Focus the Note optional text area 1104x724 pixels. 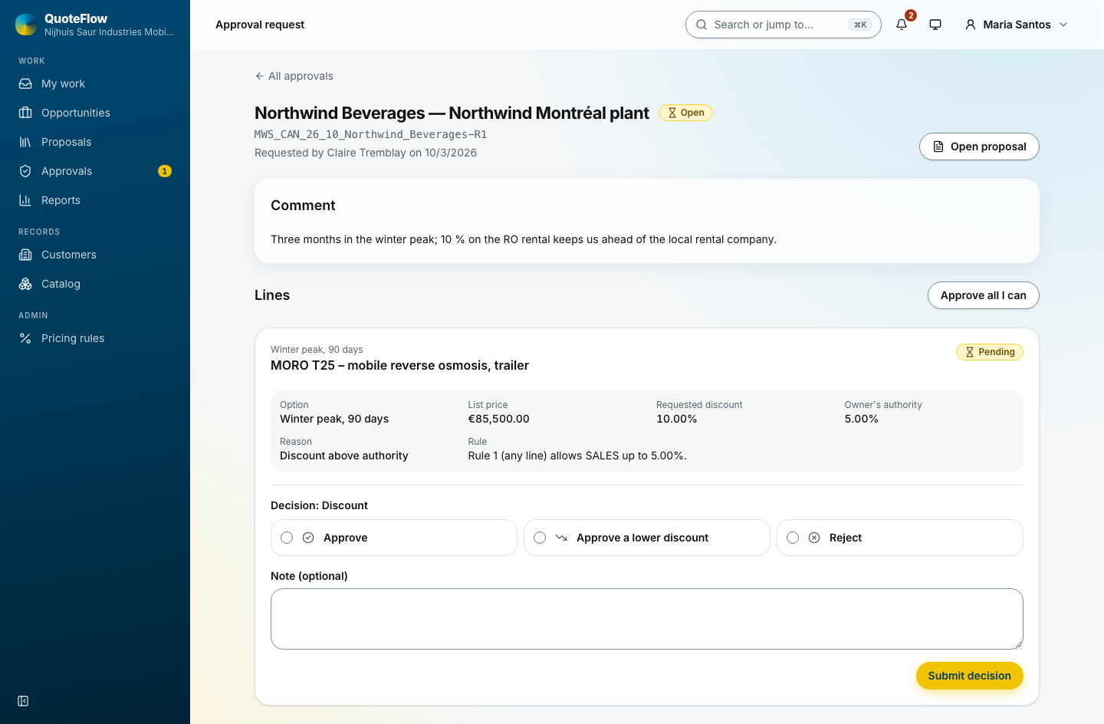click(647, 619)
